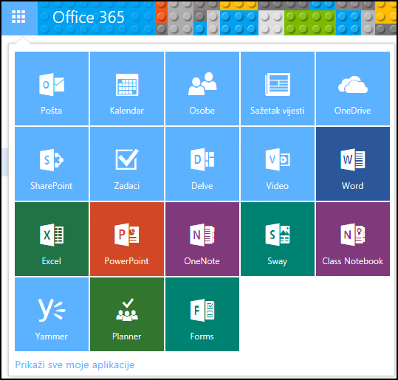Open the Video tile

pyautogui.click(x=278, y=164)
